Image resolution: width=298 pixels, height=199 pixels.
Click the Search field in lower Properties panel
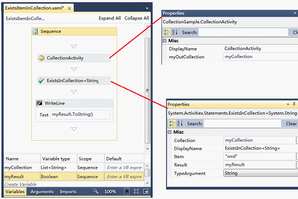point(242,124)
